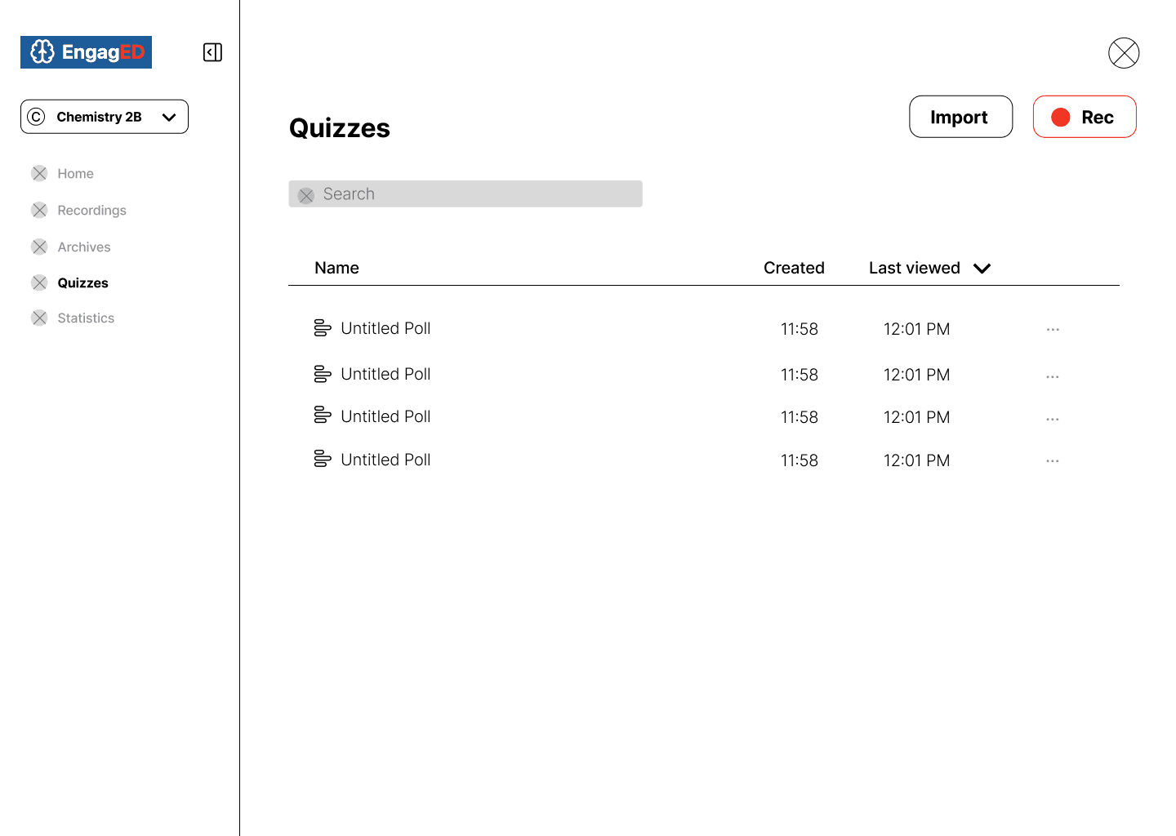Click the EngagED brain logo
1176x836 pixels.
[x=86, y=52]
